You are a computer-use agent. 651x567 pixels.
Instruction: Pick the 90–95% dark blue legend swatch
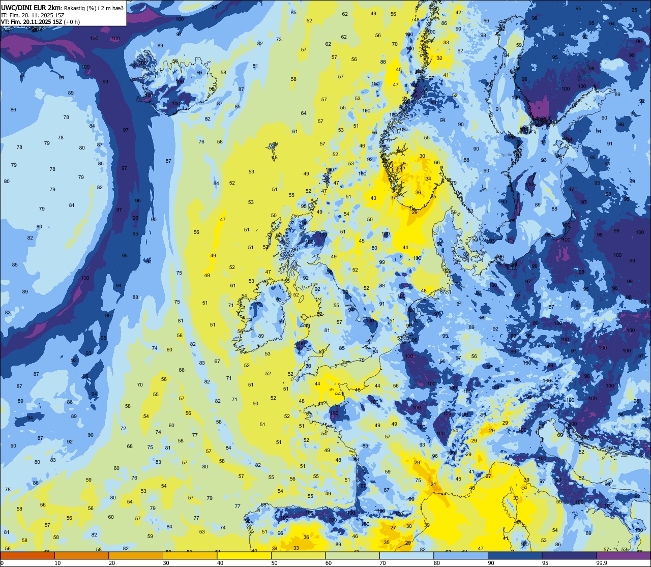[x=515, y=556]
